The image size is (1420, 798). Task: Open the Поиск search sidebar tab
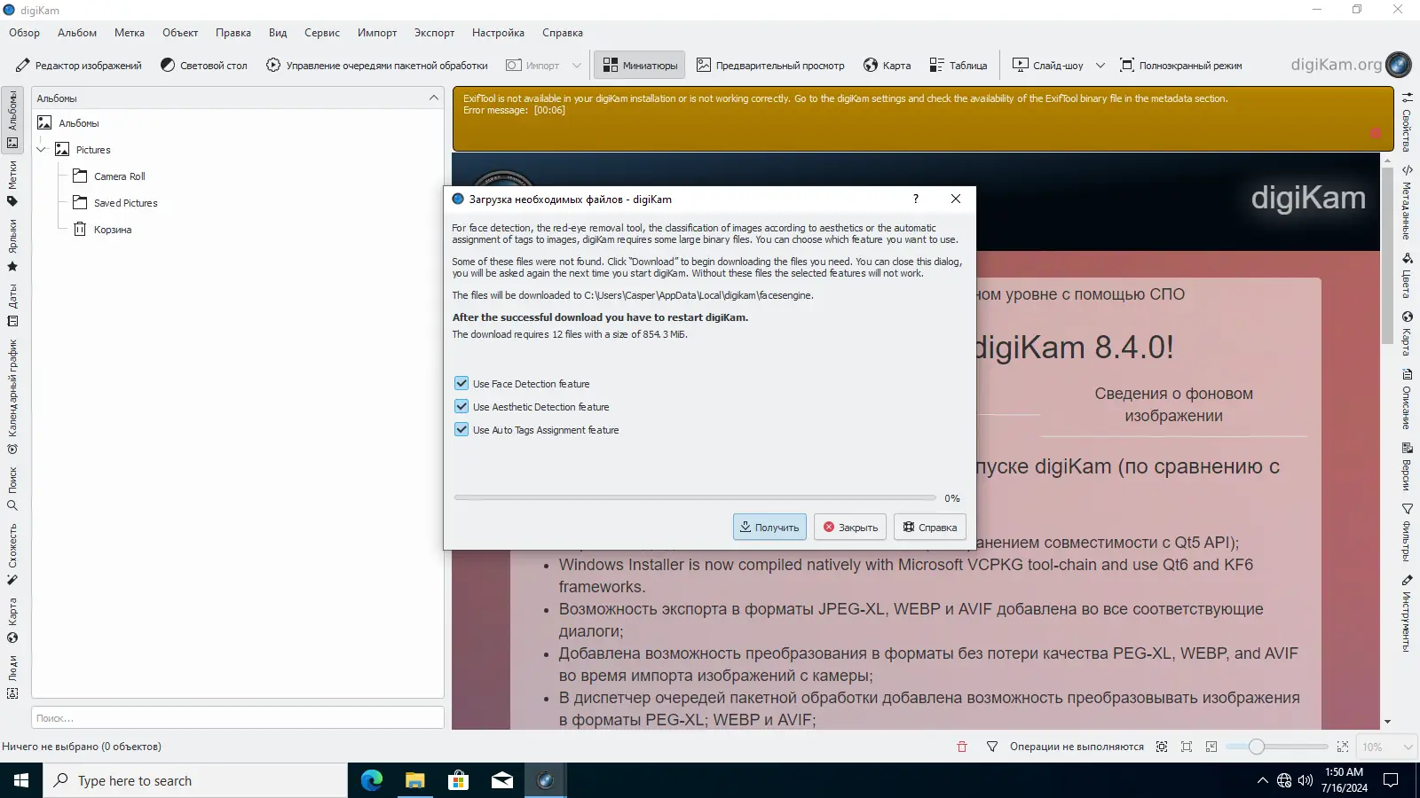(12, 489)
